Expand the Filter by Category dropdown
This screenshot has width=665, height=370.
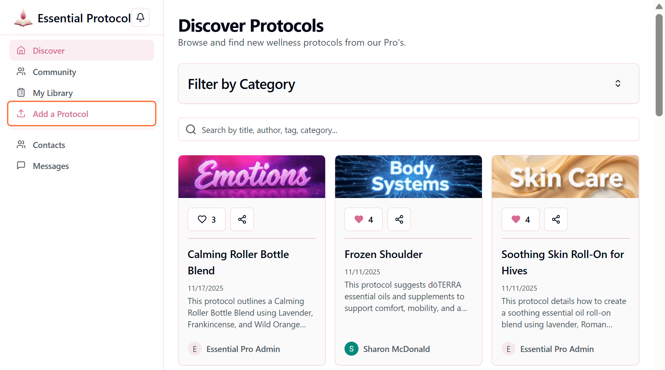pyautogui.click(x=408, y=84)
